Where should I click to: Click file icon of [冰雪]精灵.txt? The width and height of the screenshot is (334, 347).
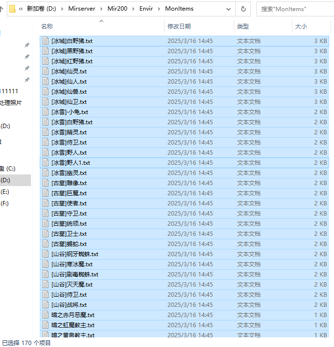46,132
